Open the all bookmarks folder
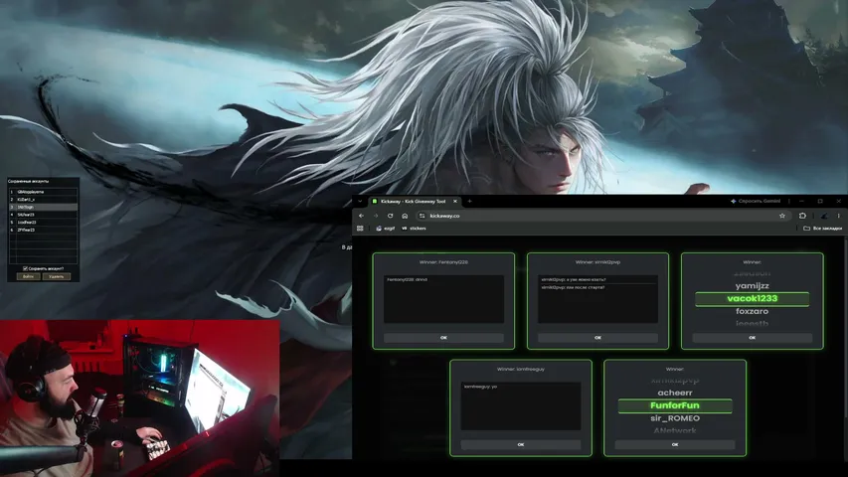Viewport: 848px width, 477px height. tap(822, 229)
